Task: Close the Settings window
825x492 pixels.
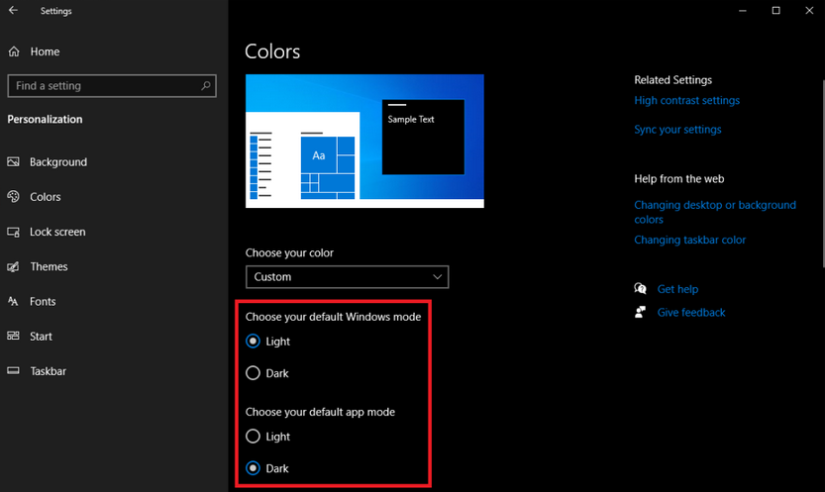Action: (809, 11)
